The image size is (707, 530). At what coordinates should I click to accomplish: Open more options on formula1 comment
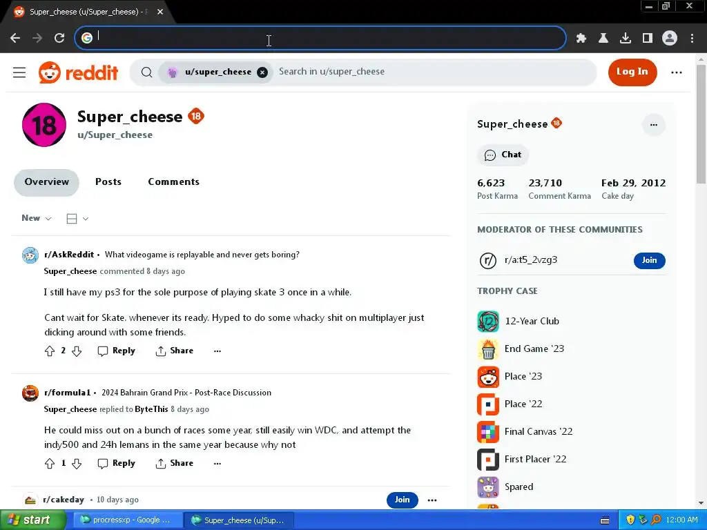[x=217, y=463]
